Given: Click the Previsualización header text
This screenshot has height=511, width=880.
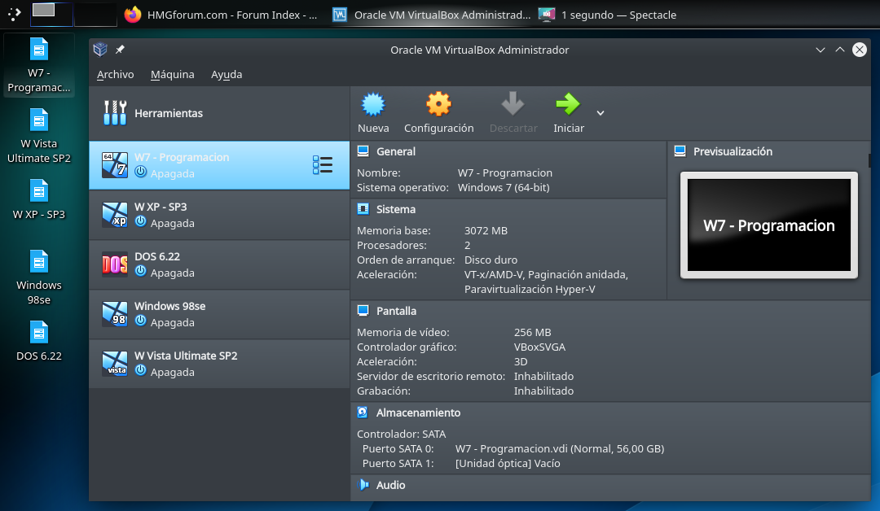Looking at the screenshot, I should pyautogui.click(x=733, y=151).
